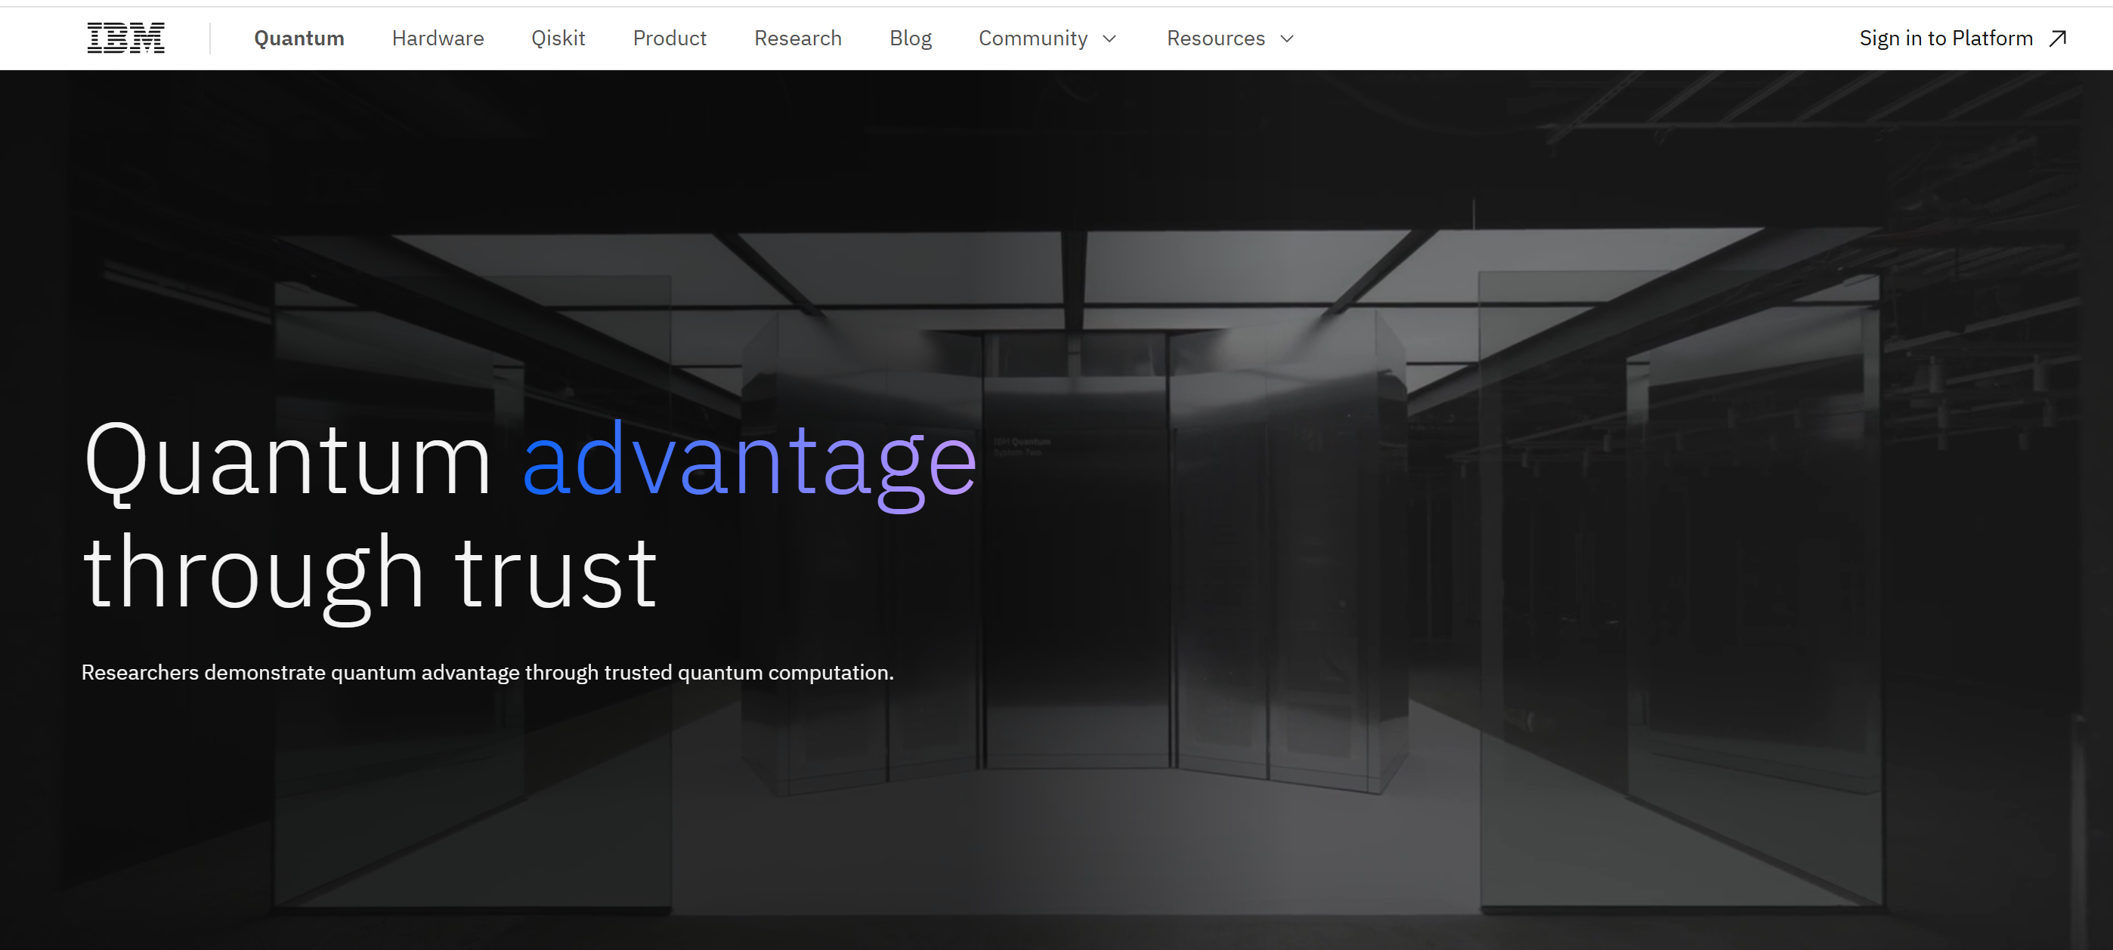Click the Resources menu label

tap(1216, 39)
